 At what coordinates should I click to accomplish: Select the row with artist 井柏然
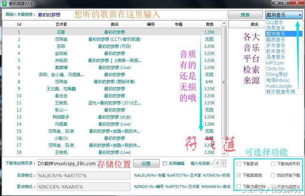click(x=112, y=61)
